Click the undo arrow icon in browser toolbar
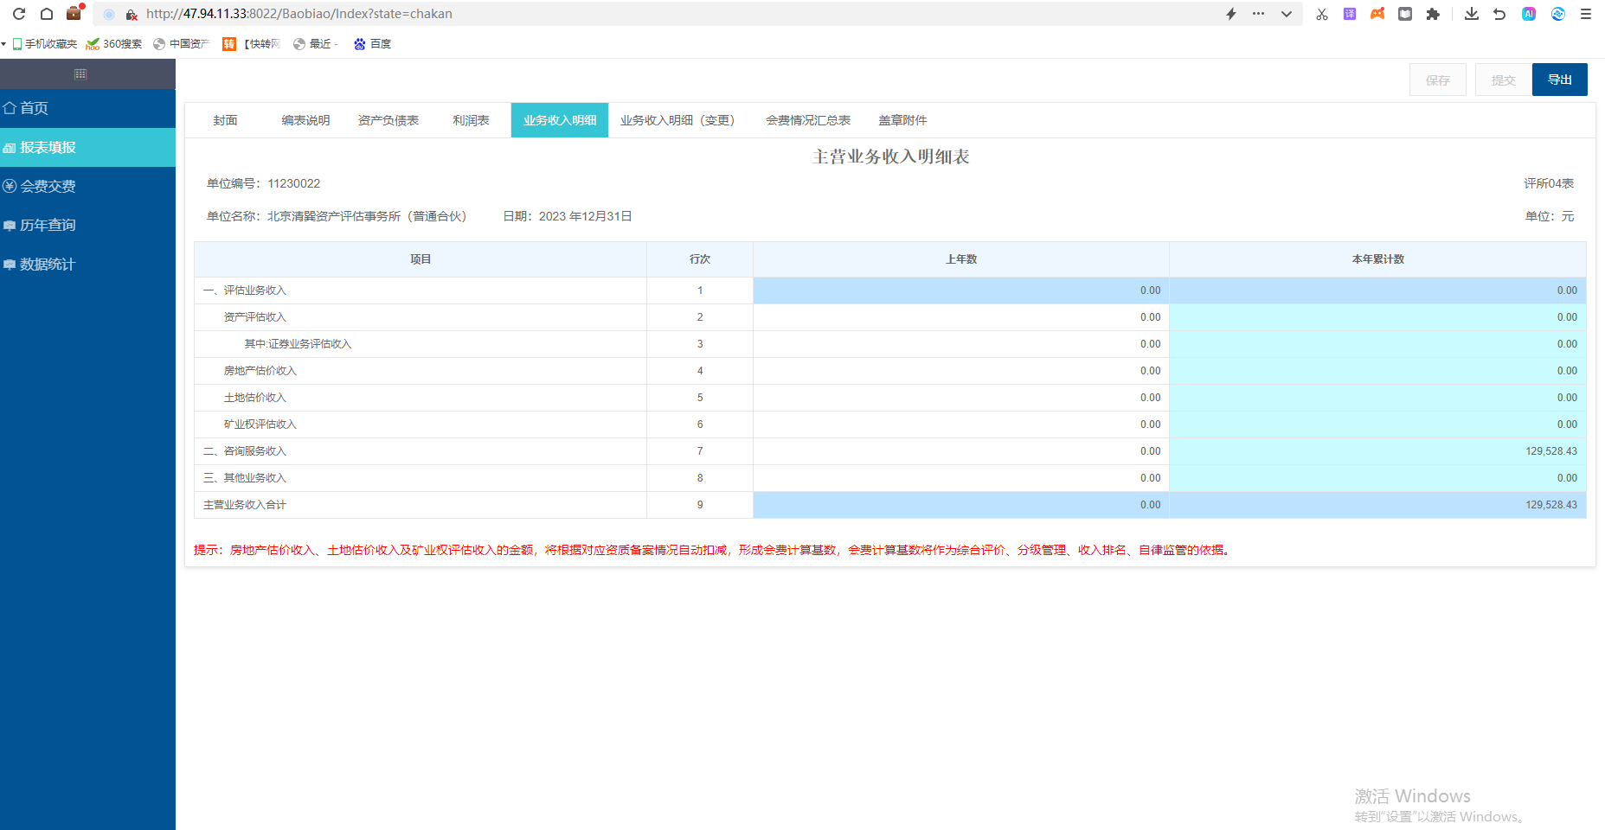Viewport: 1605px width, 830px height. coord(1499,14)
